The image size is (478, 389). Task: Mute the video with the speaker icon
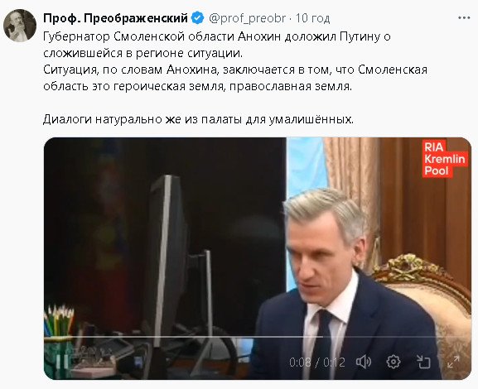point(364,362)
